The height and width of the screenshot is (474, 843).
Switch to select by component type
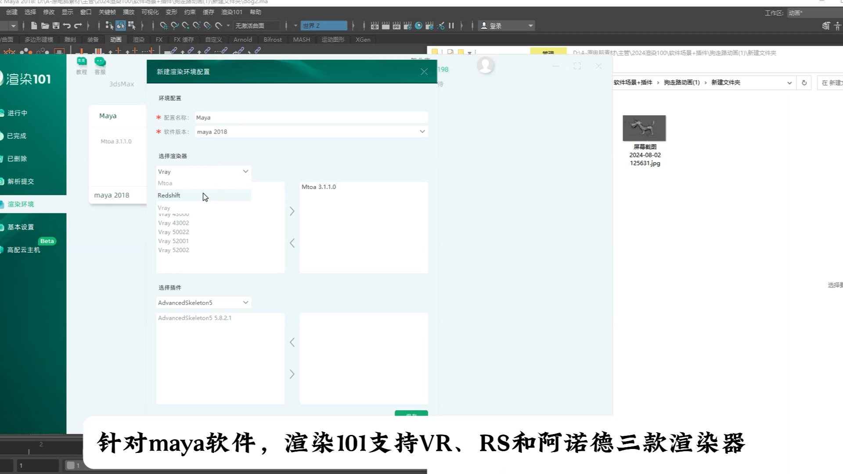coord(131,26)
